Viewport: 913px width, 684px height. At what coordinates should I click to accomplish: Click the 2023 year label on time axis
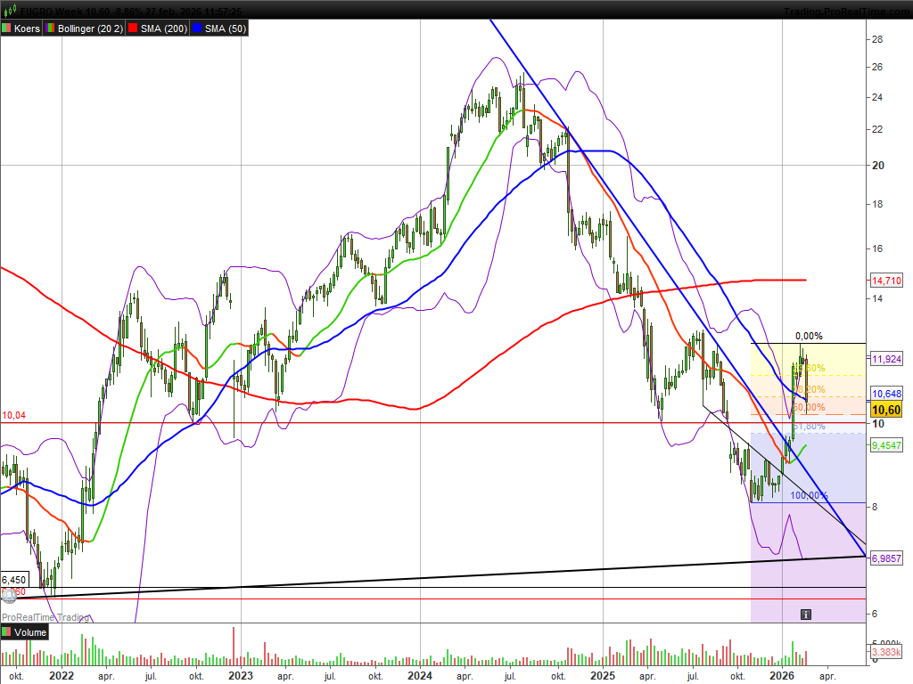241,676
